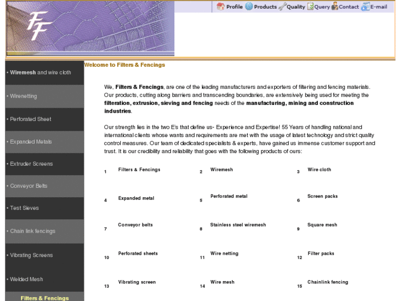Select Welded Mesh sidebar item
The image size is (401, 301).
point(45,279)
